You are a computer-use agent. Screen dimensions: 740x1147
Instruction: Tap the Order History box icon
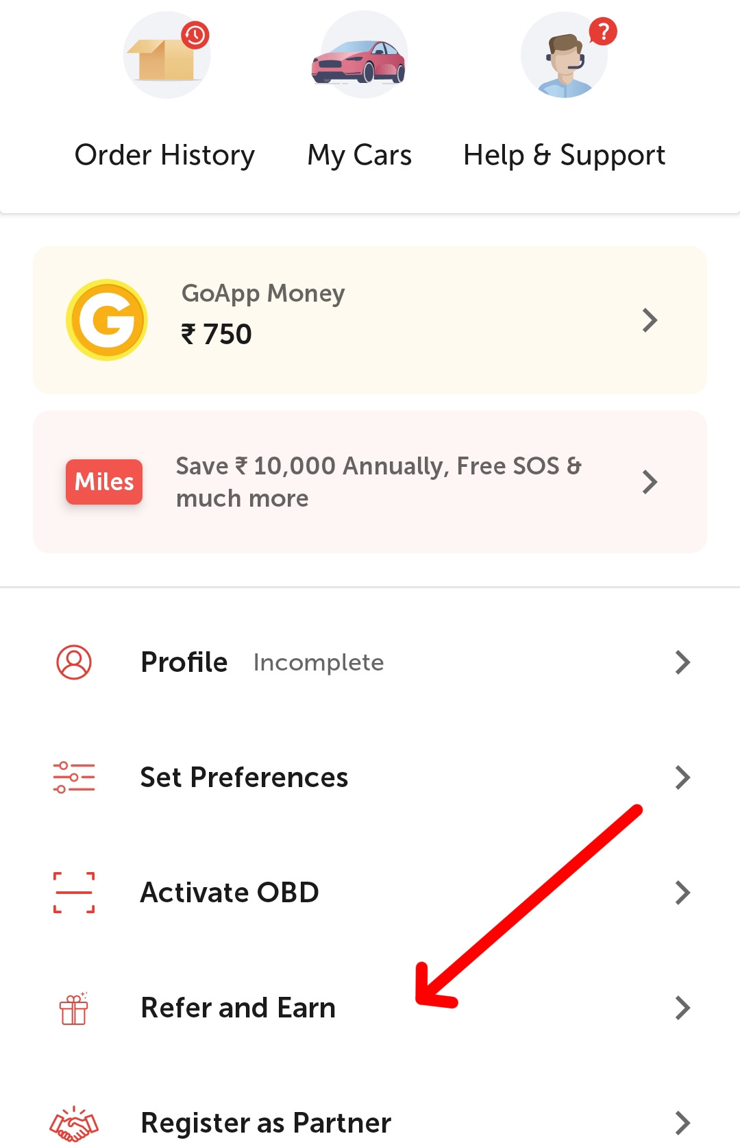pyautogui.click(x=166, y=56)
